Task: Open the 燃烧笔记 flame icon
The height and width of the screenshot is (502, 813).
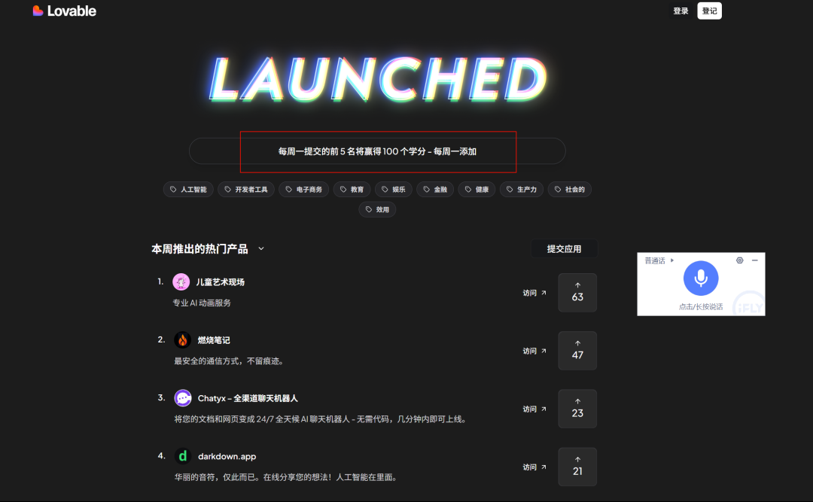Action: coord(182,339)
